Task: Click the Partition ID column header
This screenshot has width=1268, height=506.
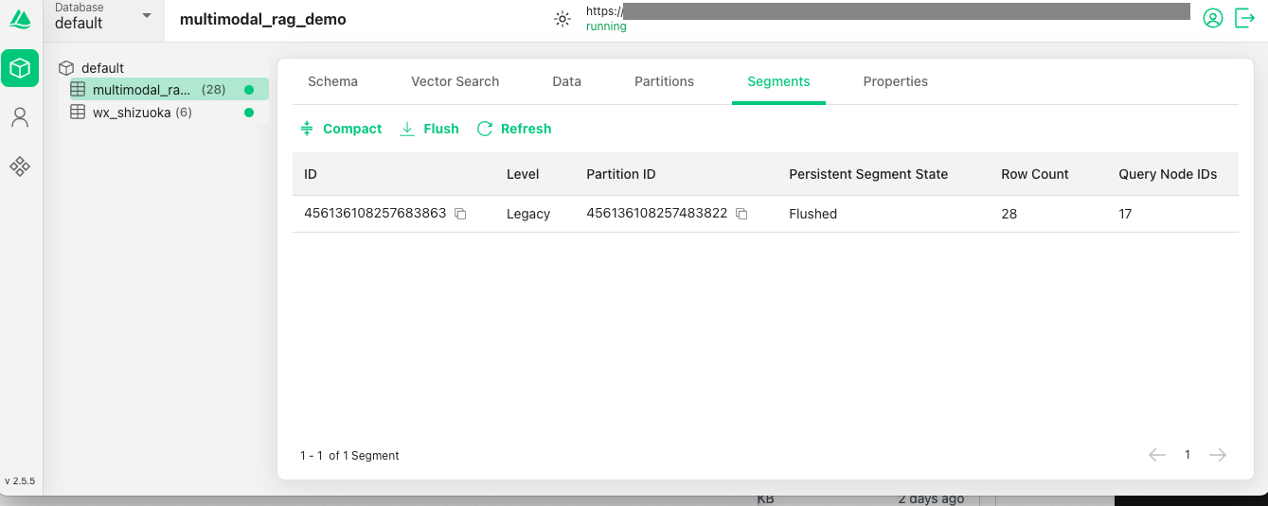Action: click(621, 174)
